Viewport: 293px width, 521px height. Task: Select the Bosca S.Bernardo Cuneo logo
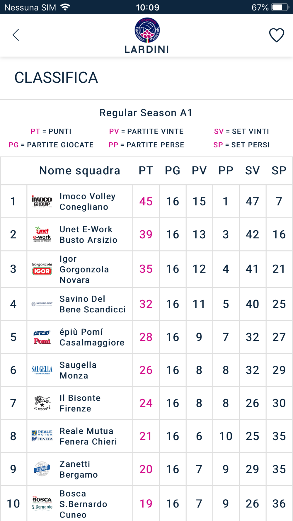click(x=42, y=503)
